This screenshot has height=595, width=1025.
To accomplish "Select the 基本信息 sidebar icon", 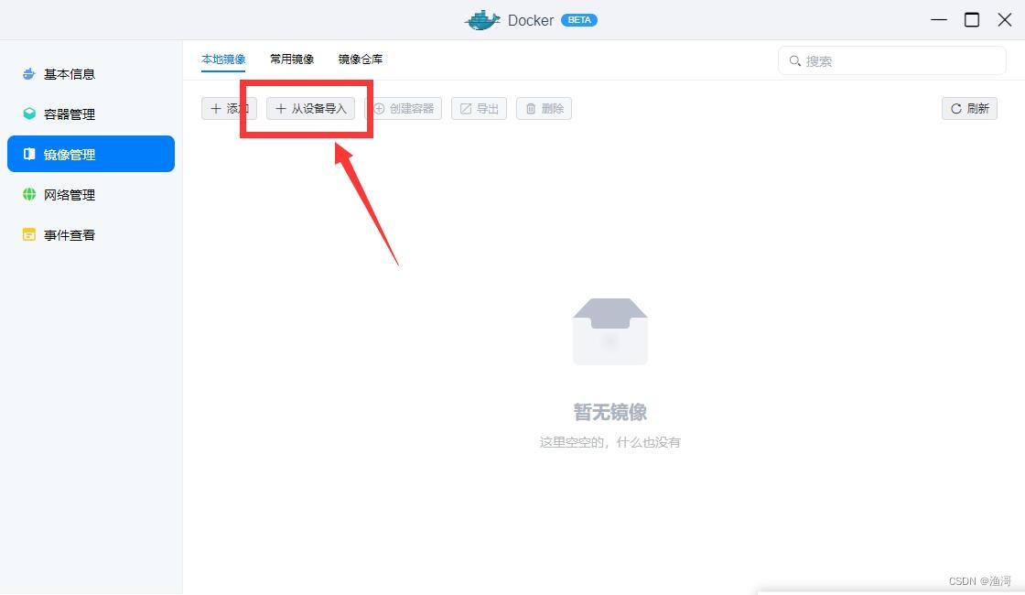I will 28,74.
